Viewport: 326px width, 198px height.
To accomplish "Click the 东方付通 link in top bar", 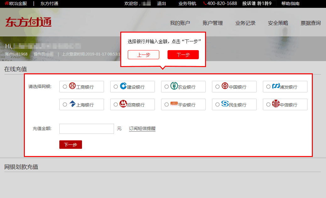I will click(x=49, y=3).
